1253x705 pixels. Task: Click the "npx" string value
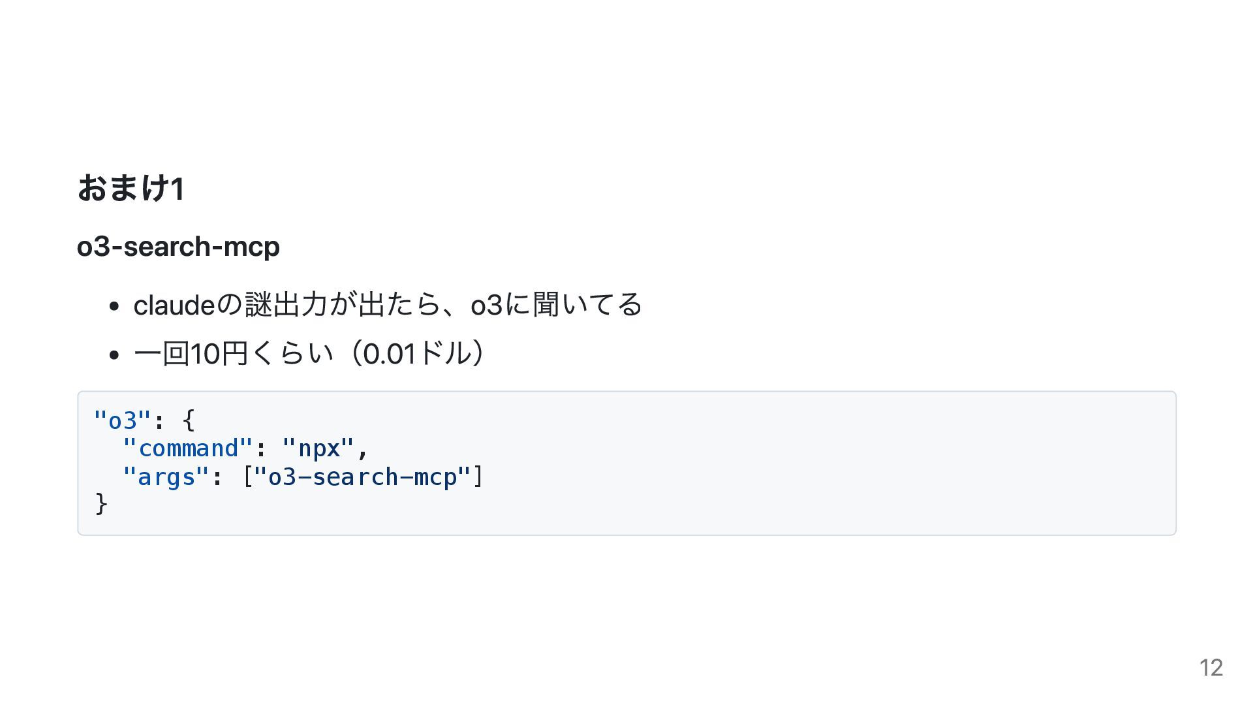(318, 448)
